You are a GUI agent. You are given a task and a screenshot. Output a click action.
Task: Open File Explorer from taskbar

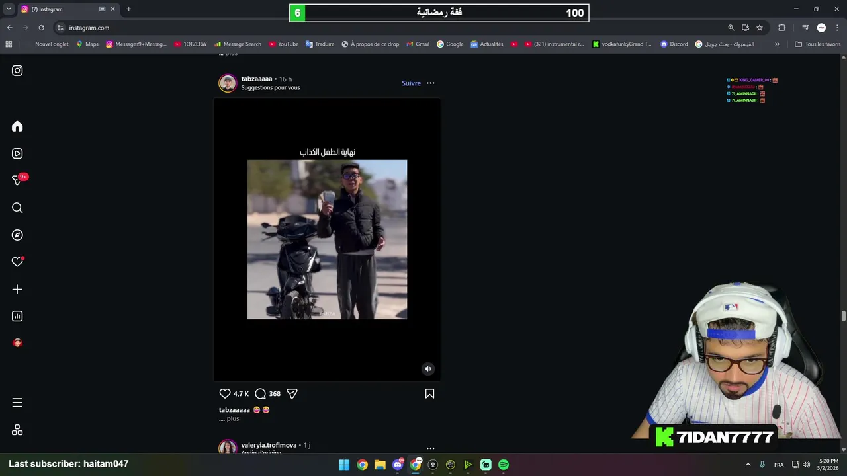380,465
